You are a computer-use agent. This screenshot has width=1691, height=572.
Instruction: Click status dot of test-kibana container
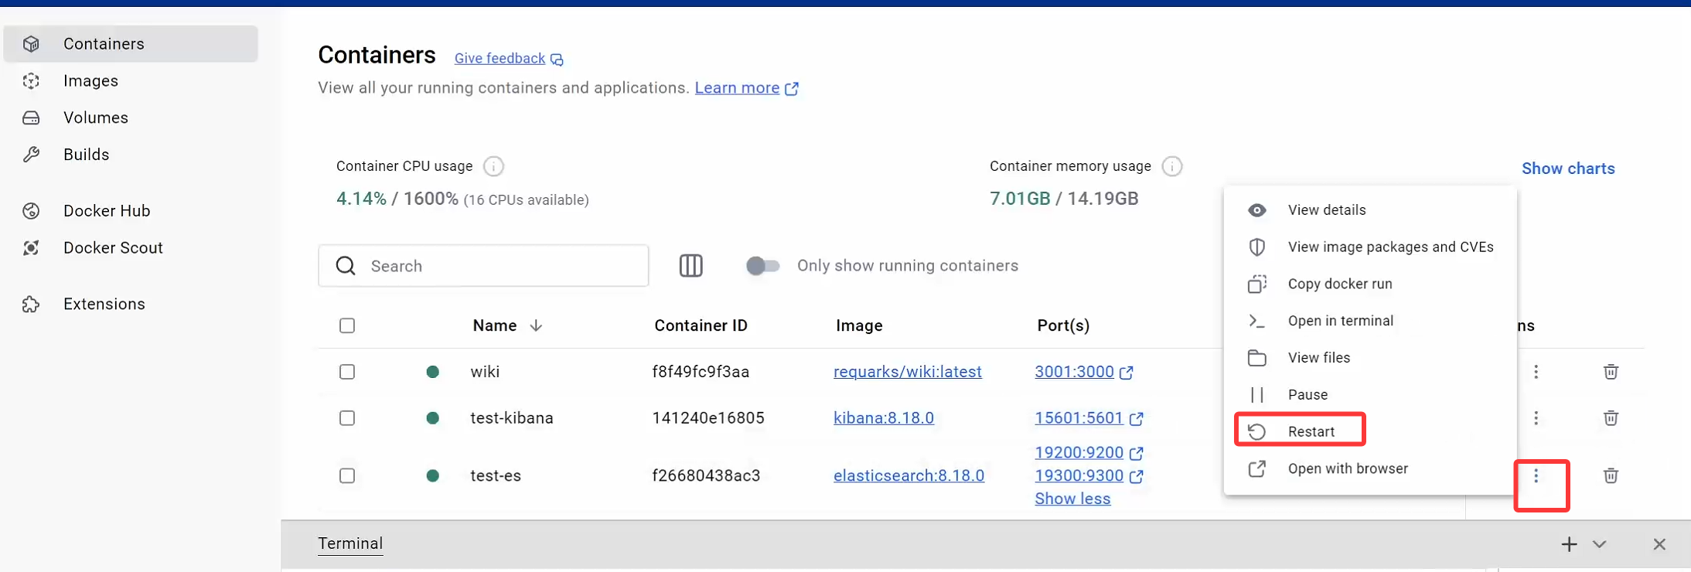point(433,418)
